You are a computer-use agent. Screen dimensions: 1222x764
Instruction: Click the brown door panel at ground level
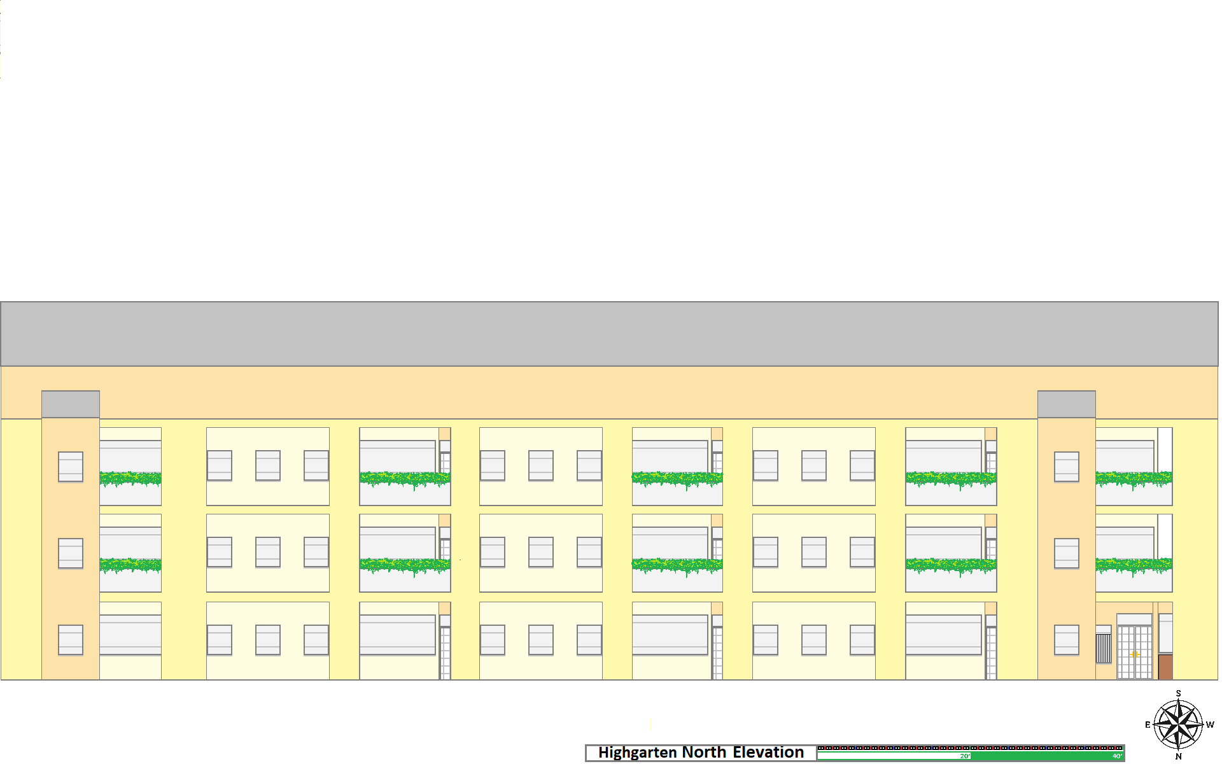pos(1165,667)
